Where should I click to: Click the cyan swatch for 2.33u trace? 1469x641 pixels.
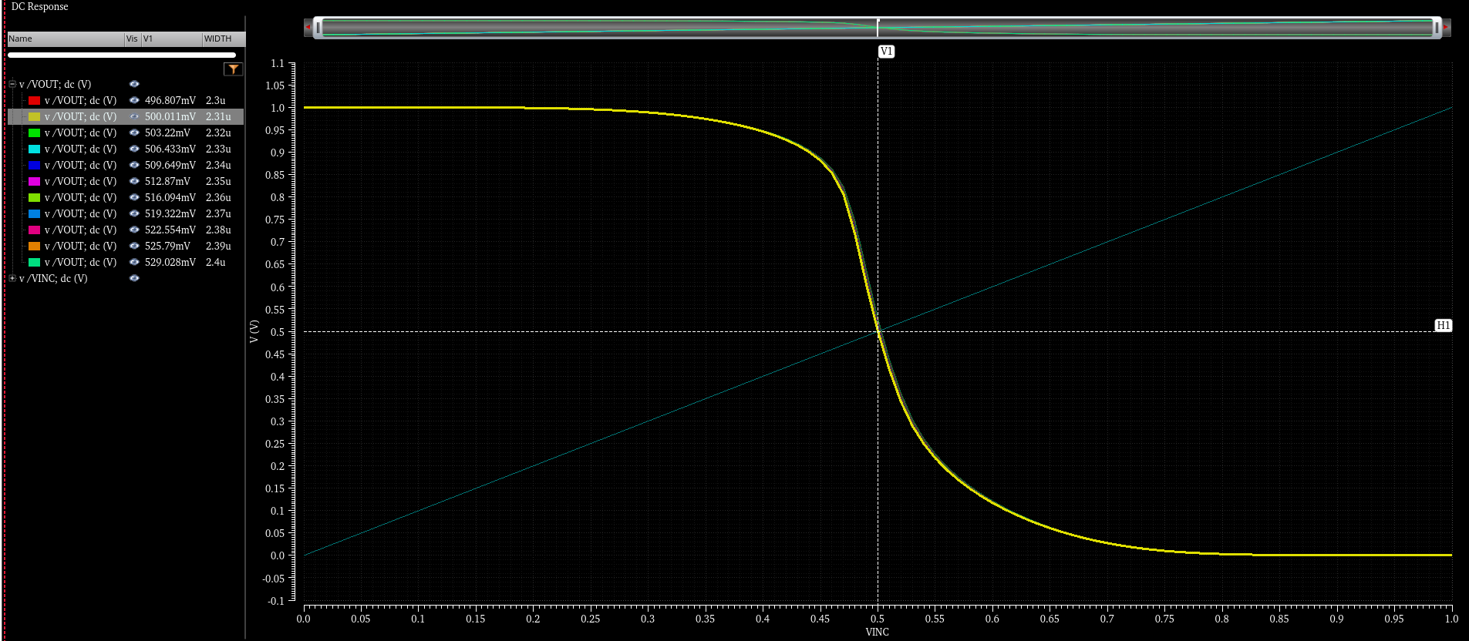34,149
